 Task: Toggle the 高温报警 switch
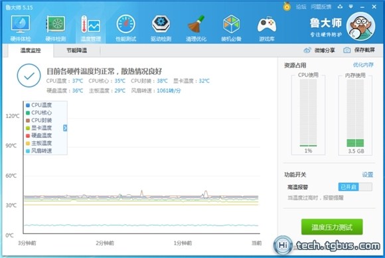coord(355,187)
